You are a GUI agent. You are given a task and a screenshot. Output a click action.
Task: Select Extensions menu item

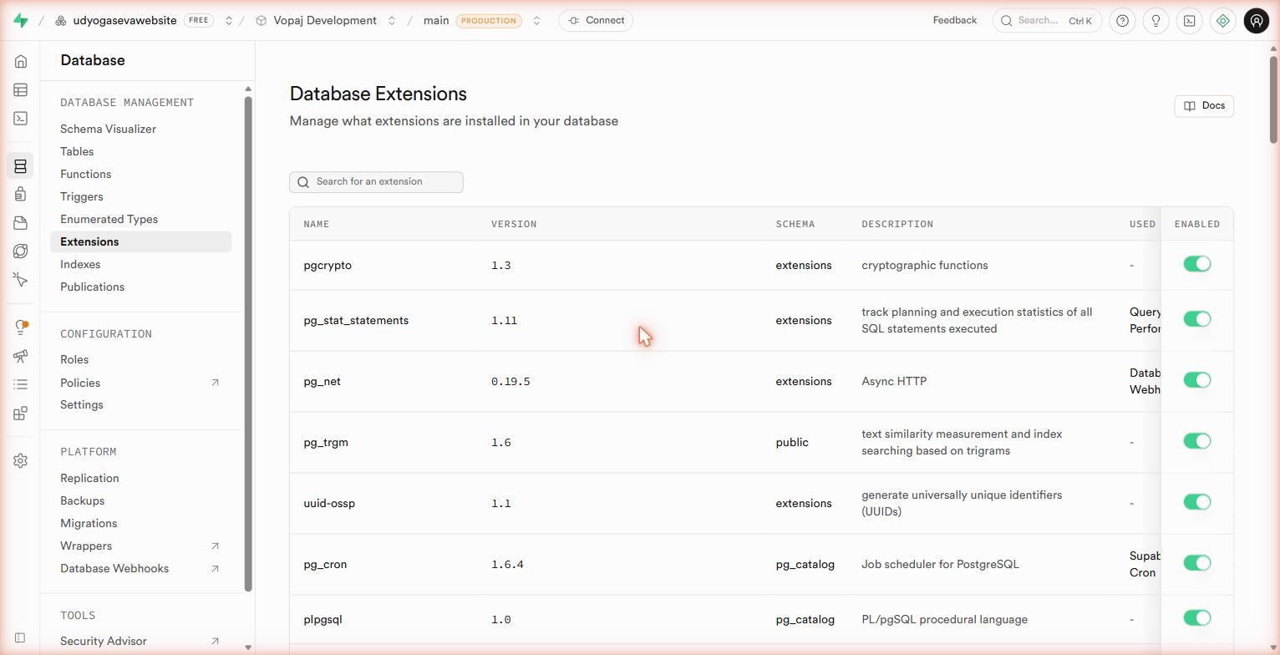tap(140, 242)
